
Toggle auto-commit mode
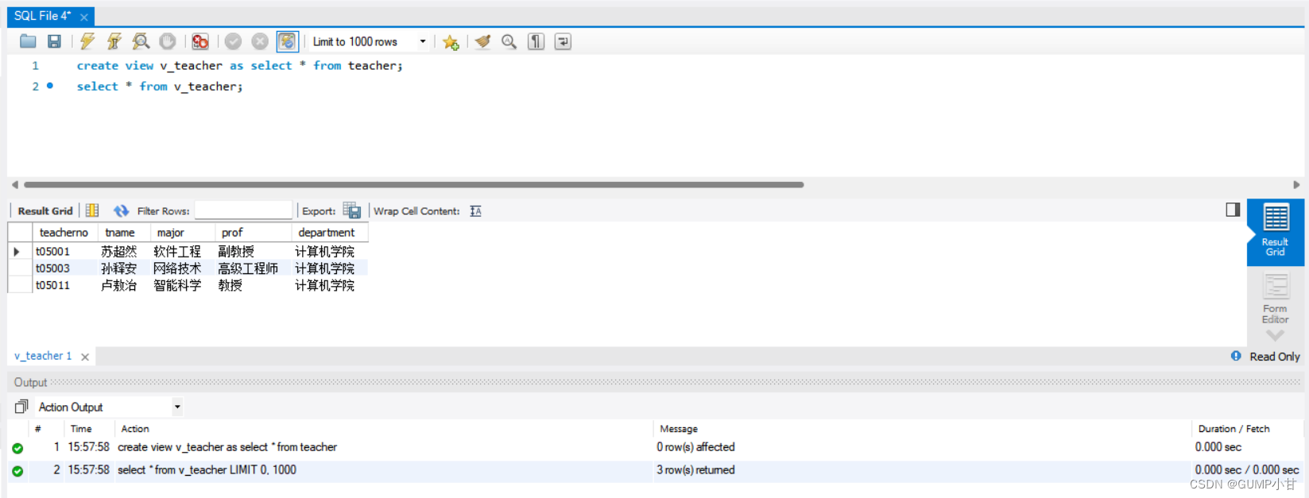point(287,41)
